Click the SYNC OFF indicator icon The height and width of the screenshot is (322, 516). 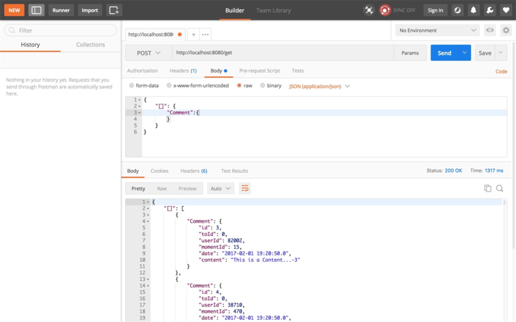384,10
